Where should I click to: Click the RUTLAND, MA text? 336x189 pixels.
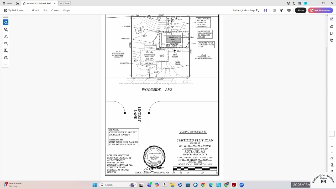195,152
